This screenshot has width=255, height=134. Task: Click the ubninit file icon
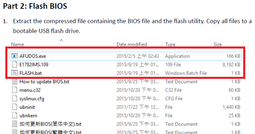[x=14, y=107]
